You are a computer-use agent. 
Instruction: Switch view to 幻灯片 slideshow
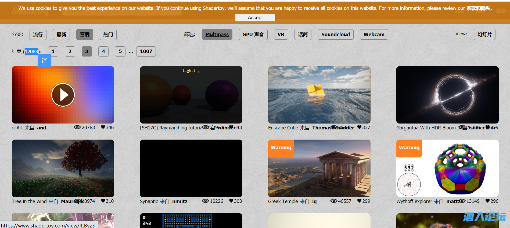(x=484, y=35)
